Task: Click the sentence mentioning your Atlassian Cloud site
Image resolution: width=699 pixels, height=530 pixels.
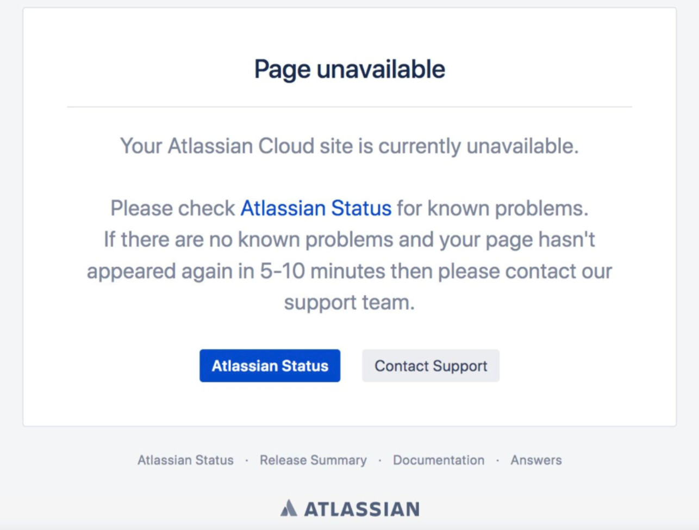Action: [x=349, y=145]
